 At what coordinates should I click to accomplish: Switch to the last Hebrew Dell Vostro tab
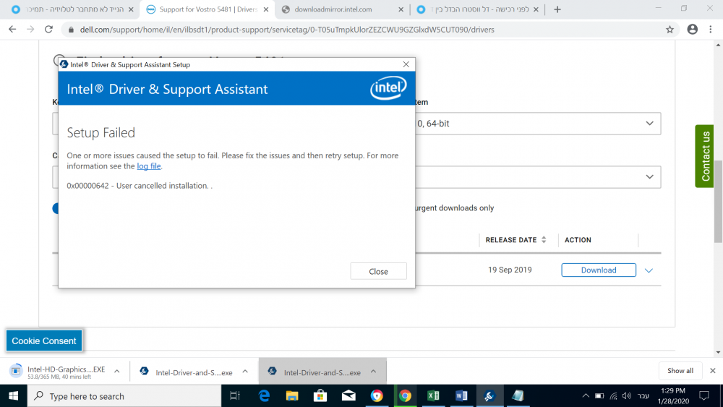tap(479, 9)
